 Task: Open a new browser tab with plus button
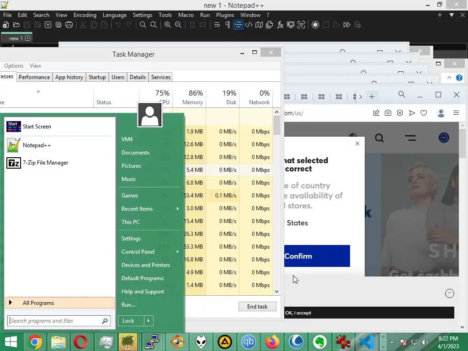[372, 97]
